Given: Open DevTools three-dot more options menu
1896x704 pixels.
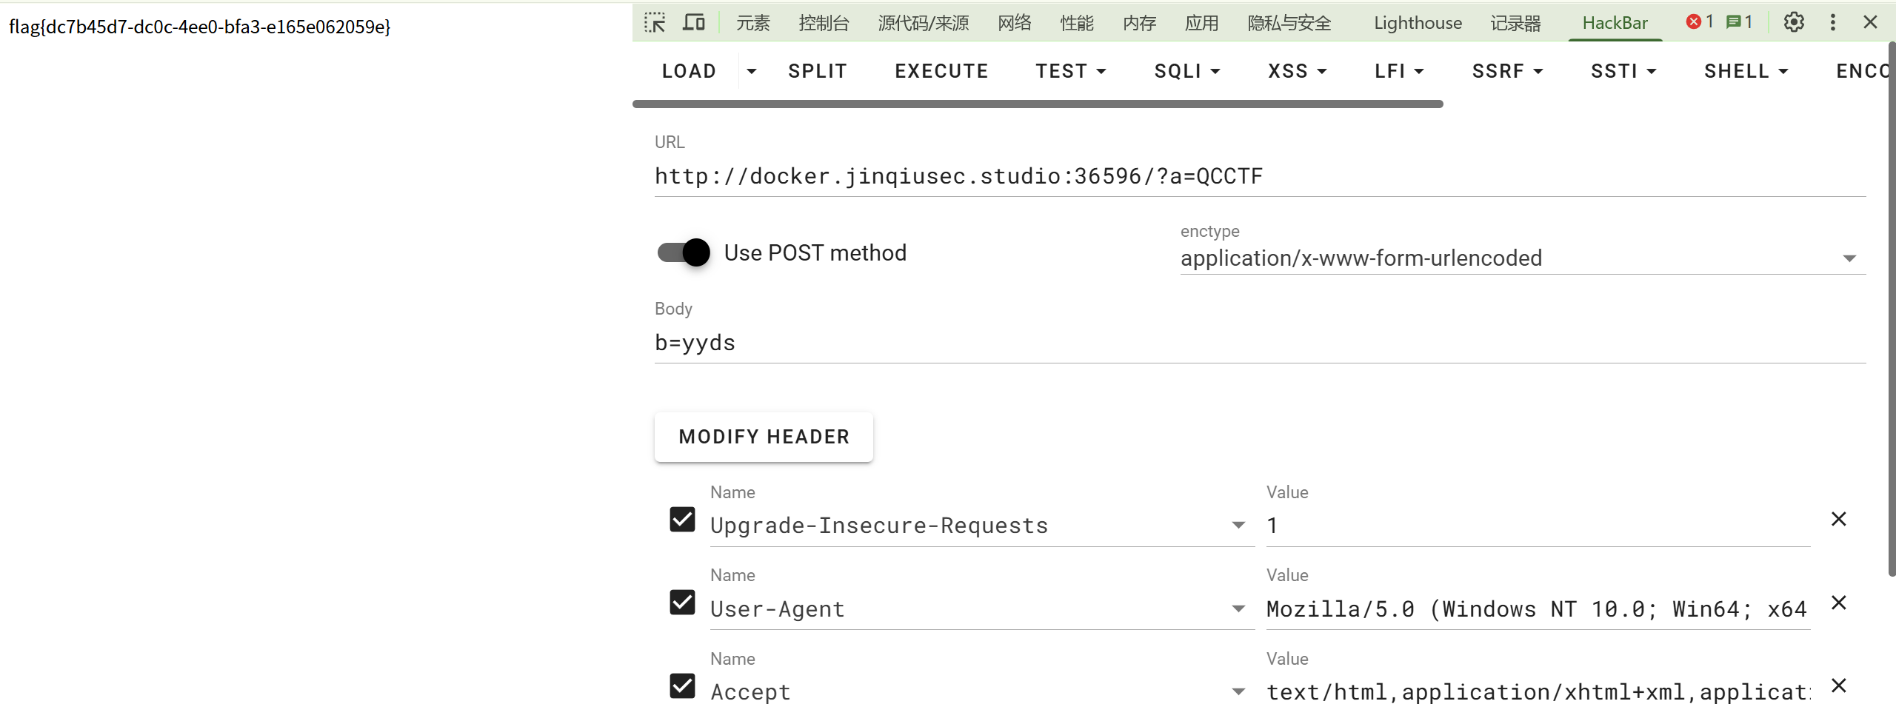Looking at the screenshot, I should click(1833, 22).
